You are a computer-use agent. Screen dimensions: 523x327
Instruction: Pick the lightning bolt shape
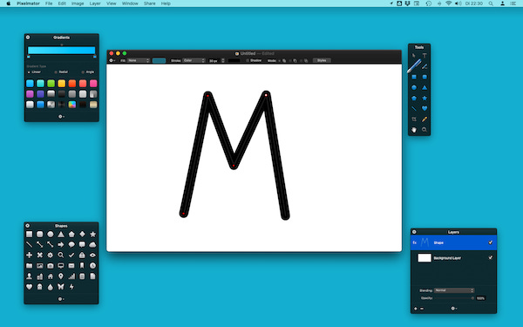pyautogui.click(x=71, y=287)
